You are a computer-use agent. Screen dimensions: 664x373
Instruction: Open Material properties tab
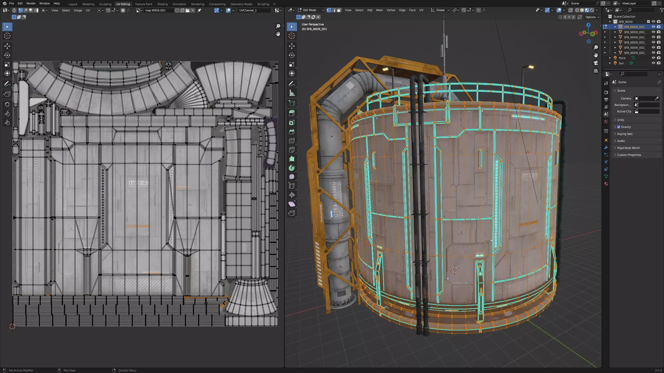606,184
